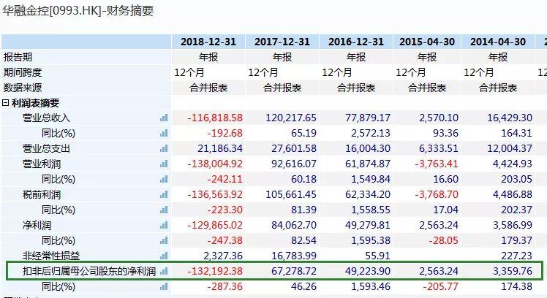Select operating profit -138,004.92

click(x=215, y=164)
